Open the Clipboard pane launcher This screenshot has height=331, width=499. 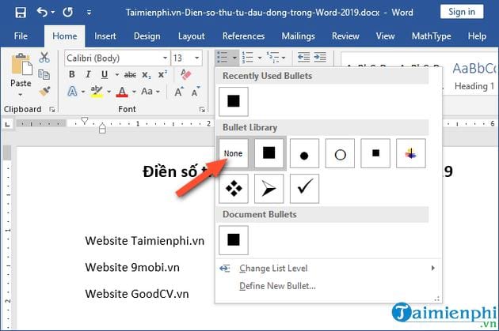tap(51, 110)
